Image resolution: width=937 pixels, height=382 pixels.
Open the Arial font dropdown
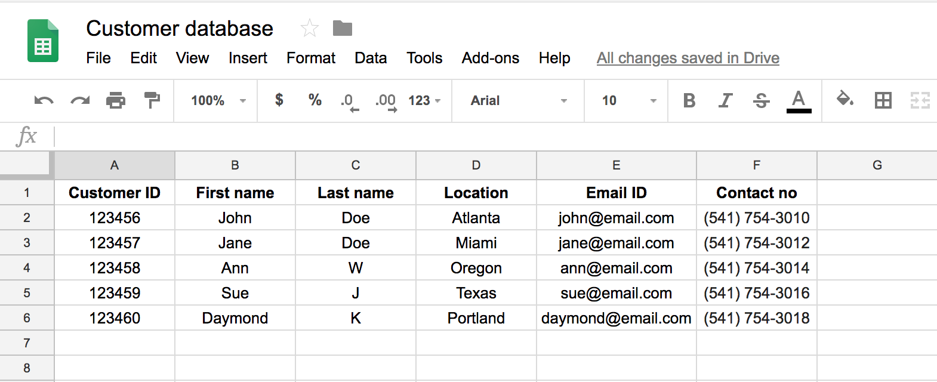[x=518, y=100]
